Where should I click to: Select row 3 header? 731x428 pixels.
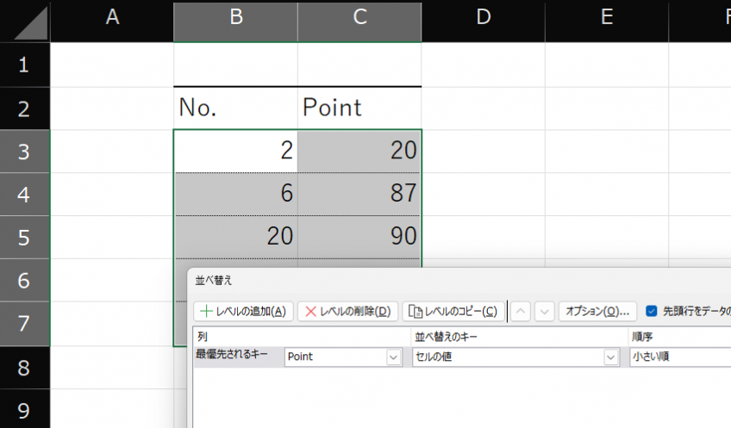pos(25,152)
